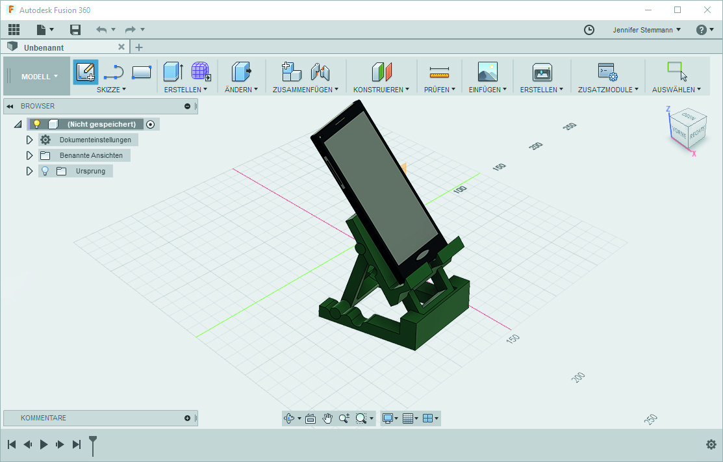Click the Extrude box icon under Erstellen
Viewport: 723px width, 462px height.
pyautogui.click(x=172, y=72)
